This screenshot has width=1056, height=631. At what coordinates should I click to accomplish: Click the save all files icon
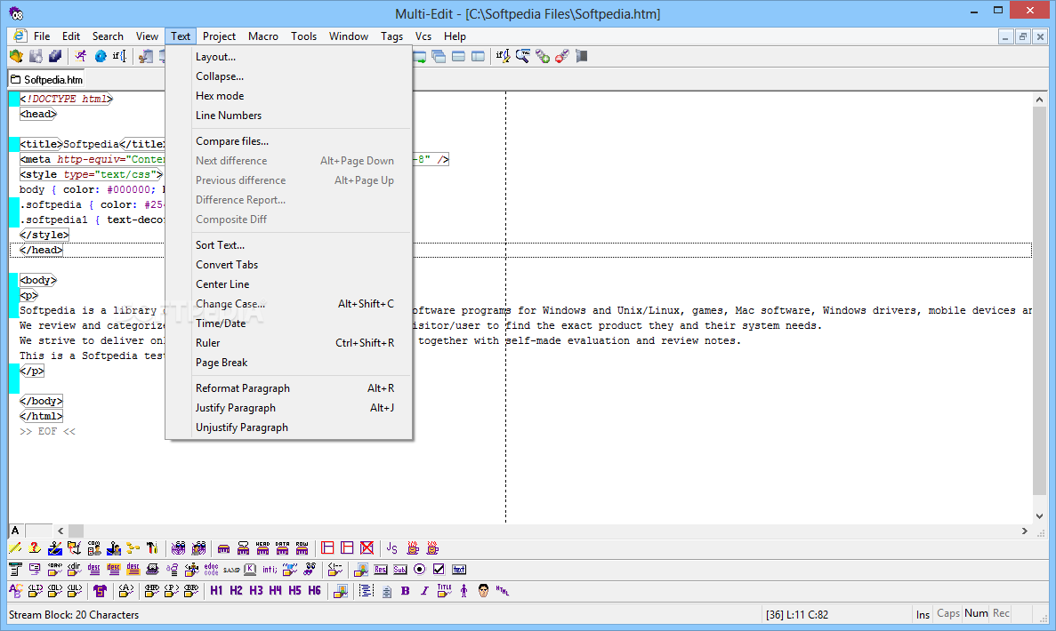coord(55,57)
